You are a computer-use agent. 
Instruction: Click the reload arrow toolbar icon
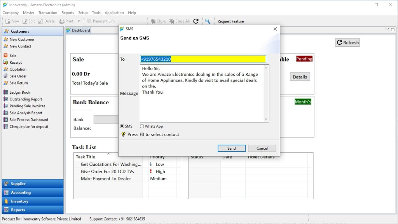pos(196,21)
